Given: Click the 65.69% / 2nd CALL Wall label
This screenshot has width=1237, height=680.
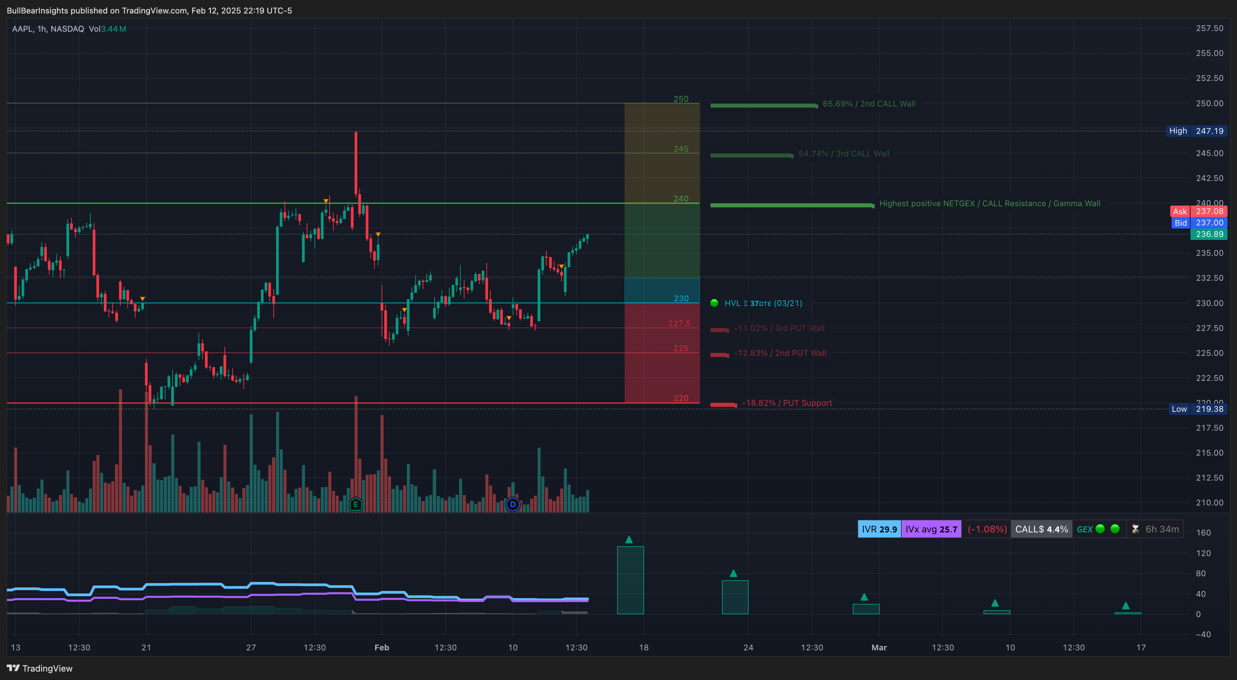Looking at the screenshot, I should (869, 104).
